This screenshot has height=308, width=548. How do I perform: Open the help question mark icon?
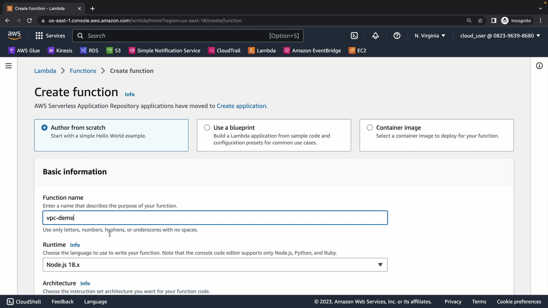pyautogui.click(x=397, y=36)
